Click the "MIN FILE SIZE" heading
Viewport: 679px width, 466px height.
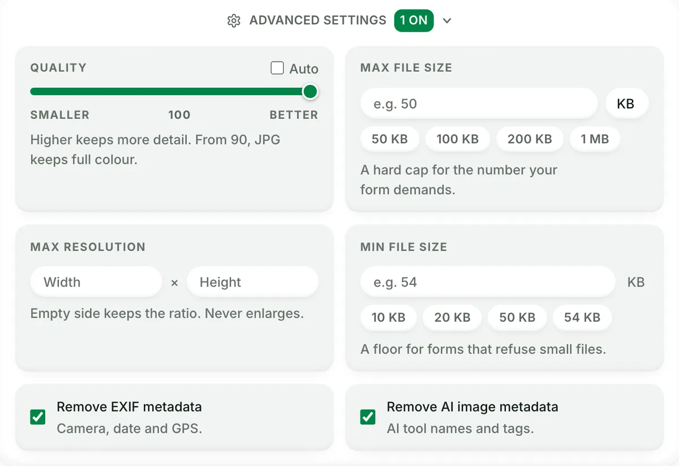[404, 247]
